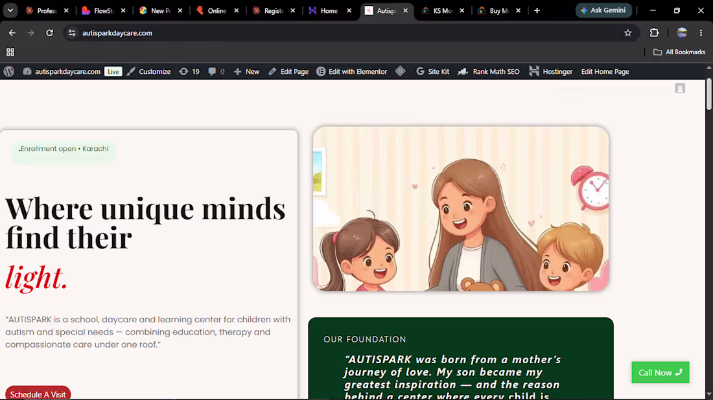Screen dimensions: 713x400
Task: Click the Schedule A Visit button
Action: pyautogui.click(x=38, y=393)
